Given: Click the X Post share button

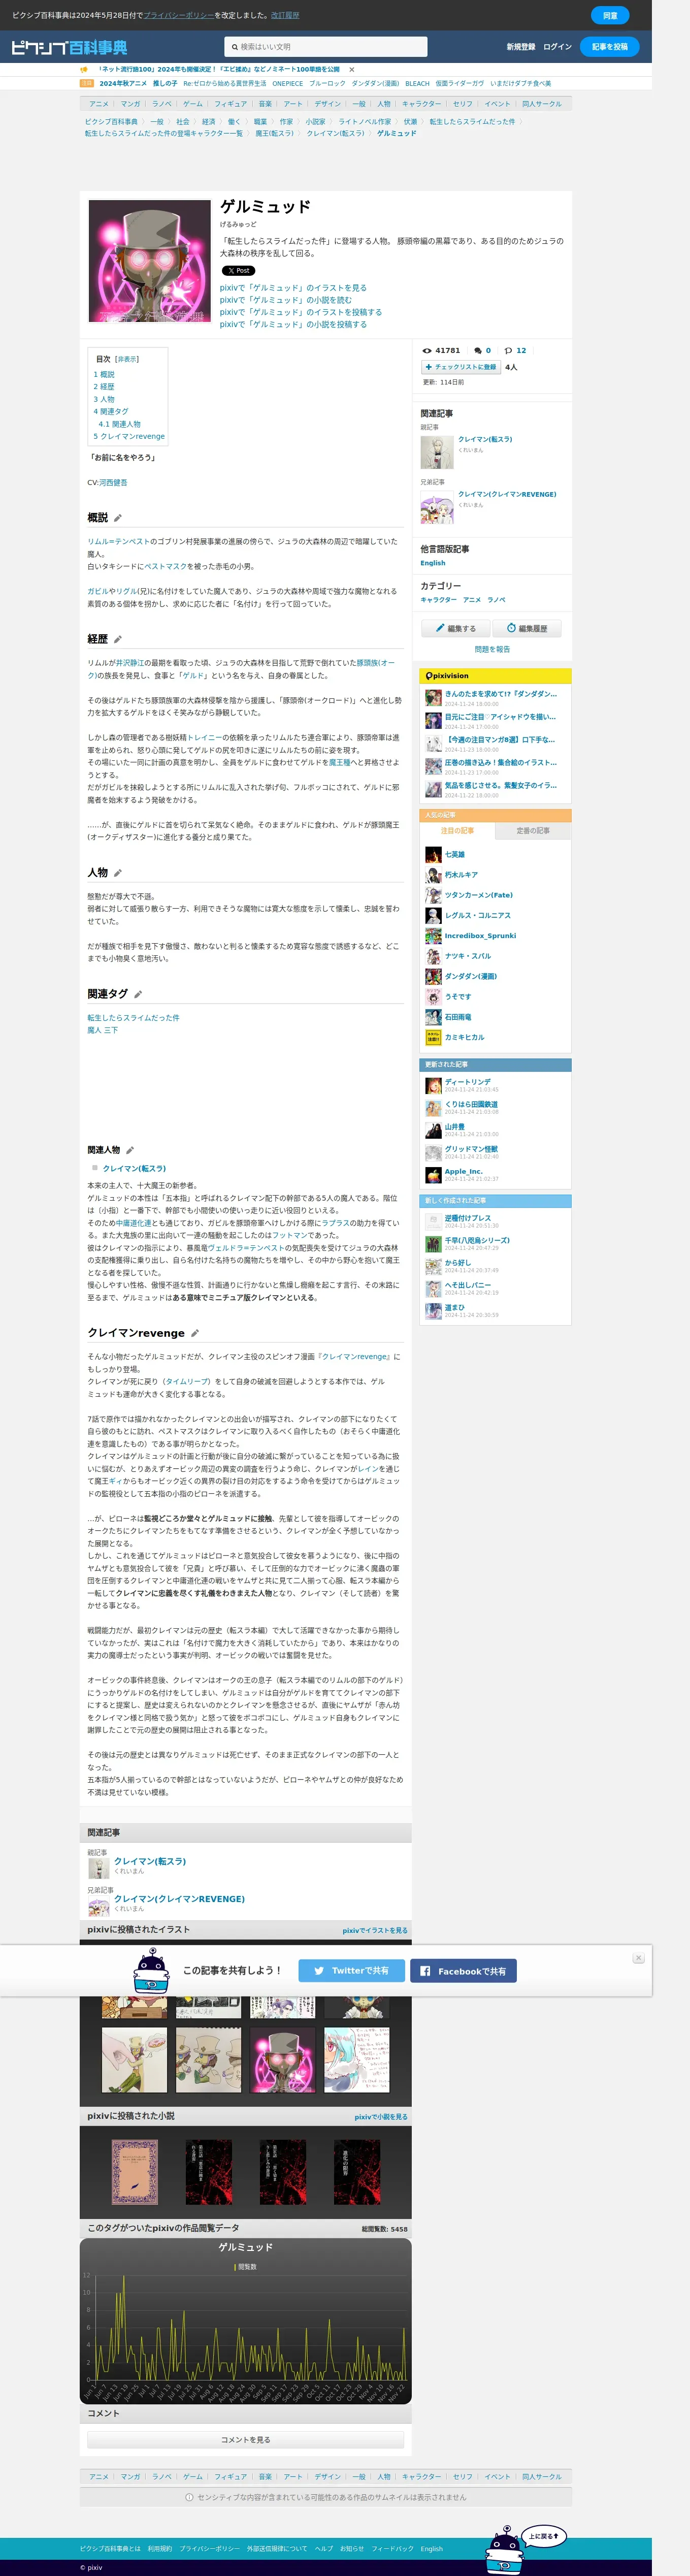Looking at the screenshot, I should click(x=238, y=271).
